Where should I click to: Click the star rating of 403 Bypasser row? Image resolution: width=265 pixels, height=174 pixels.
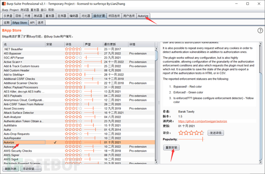point(73,53)
